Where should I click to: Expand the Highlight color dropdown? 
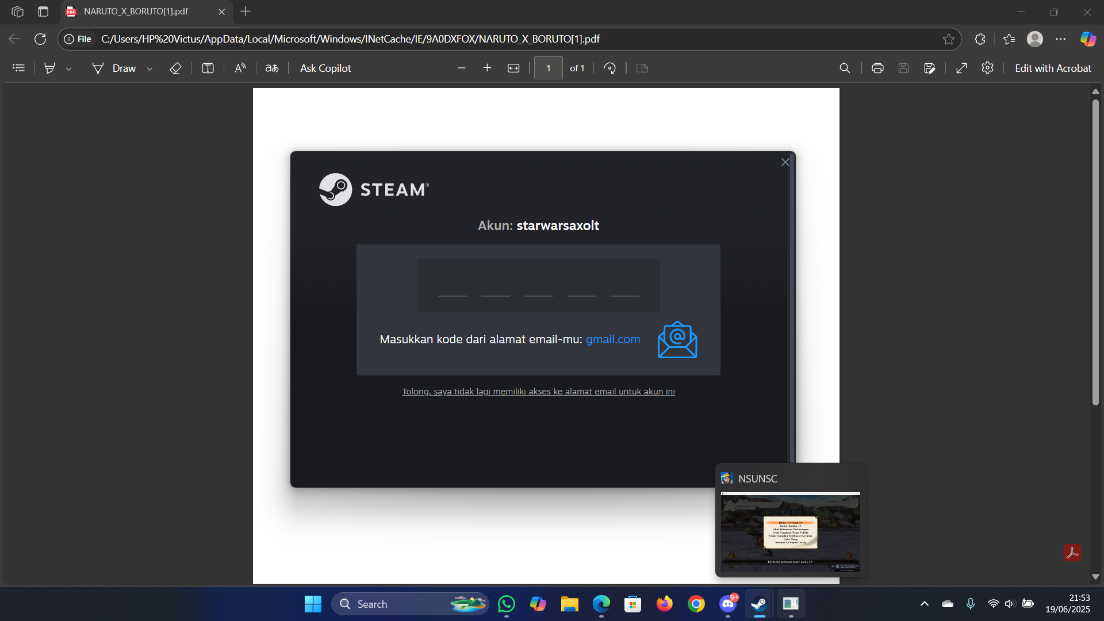pyautogui.click(x=69, y=68)
